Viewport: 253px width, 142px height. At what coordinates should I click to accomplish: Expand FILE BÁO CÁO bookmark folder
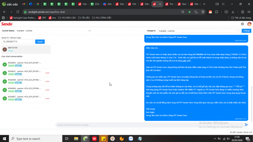point(67,18)
